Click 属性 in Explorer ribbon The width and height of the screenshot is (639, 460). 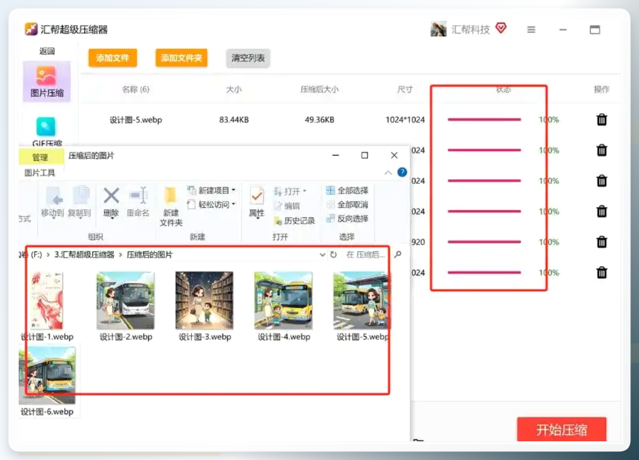[257, 203]
